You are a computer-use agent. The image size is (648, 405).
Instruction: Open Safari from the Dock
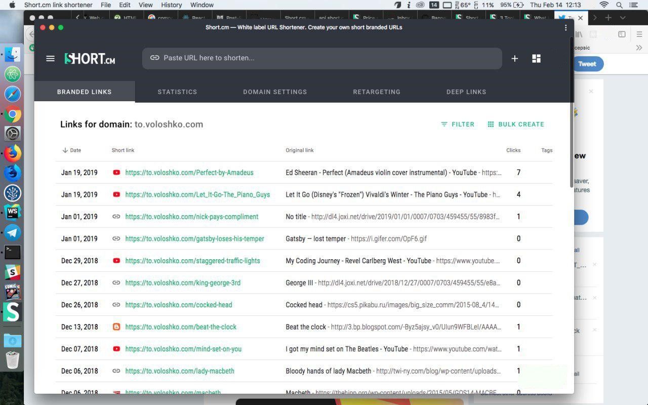[12, 94]
